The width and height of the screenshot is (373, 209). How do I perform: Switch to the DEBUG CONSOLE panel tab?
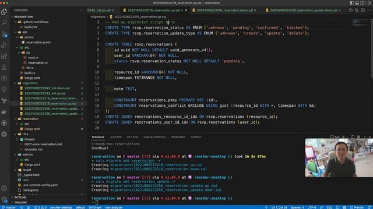pyautogui.click(x=154, y=137)
